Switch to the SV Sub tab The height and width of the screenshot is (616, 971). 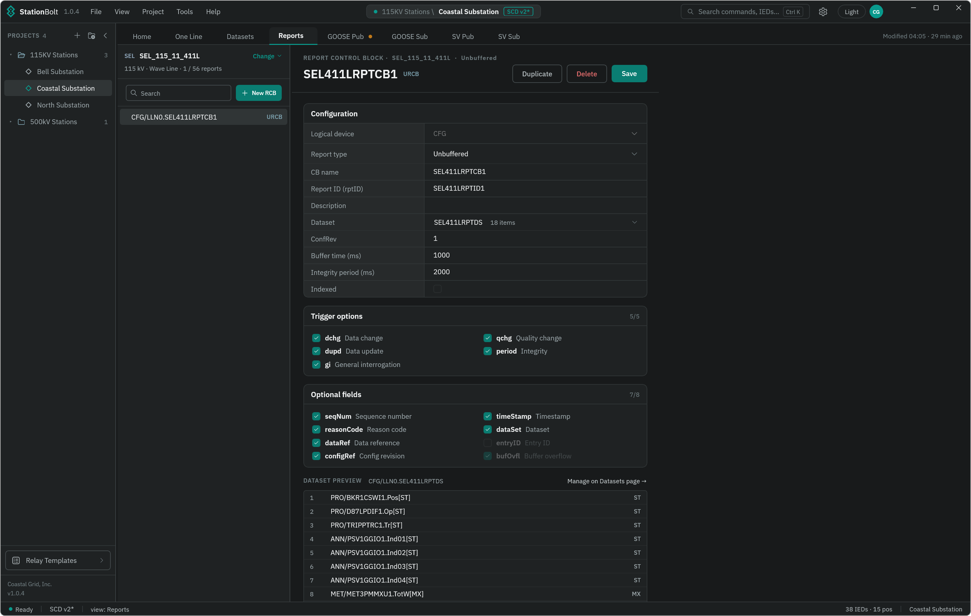pos(508,36)
